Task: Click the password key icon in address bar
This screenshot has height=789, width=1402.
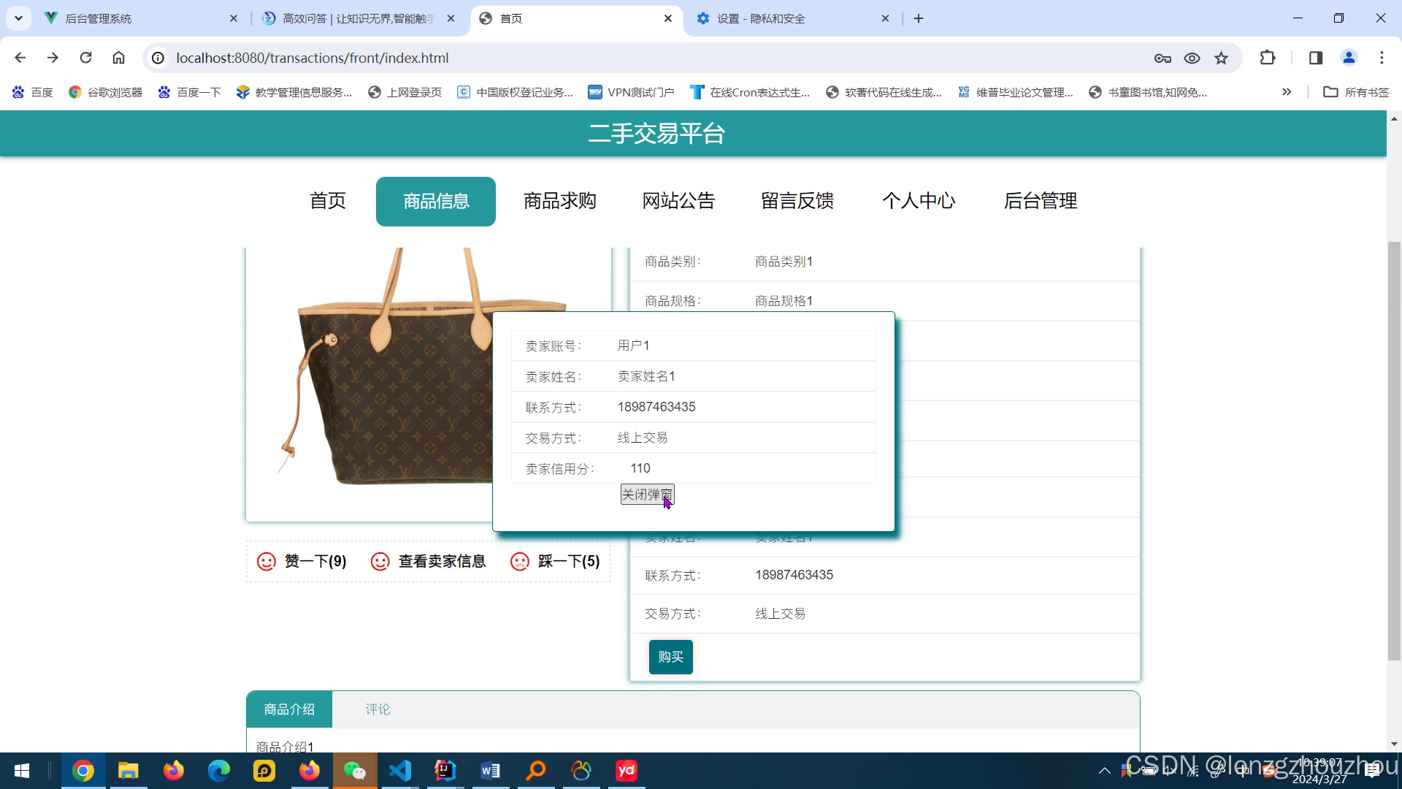Action: coord(1162,58)
